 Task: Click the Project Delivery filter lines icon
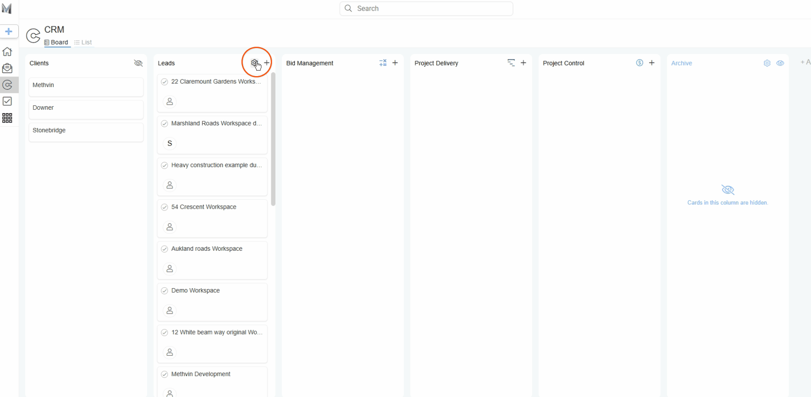[x=511, y=63]
